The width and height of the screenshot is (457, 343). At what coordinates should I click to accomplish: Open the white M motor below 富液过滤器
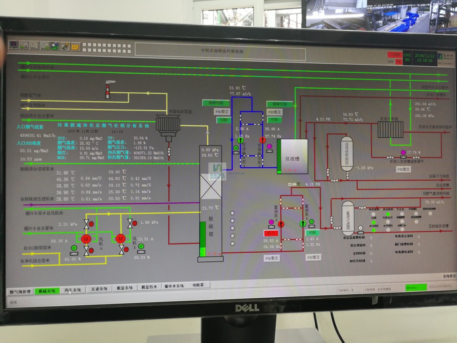361,229
